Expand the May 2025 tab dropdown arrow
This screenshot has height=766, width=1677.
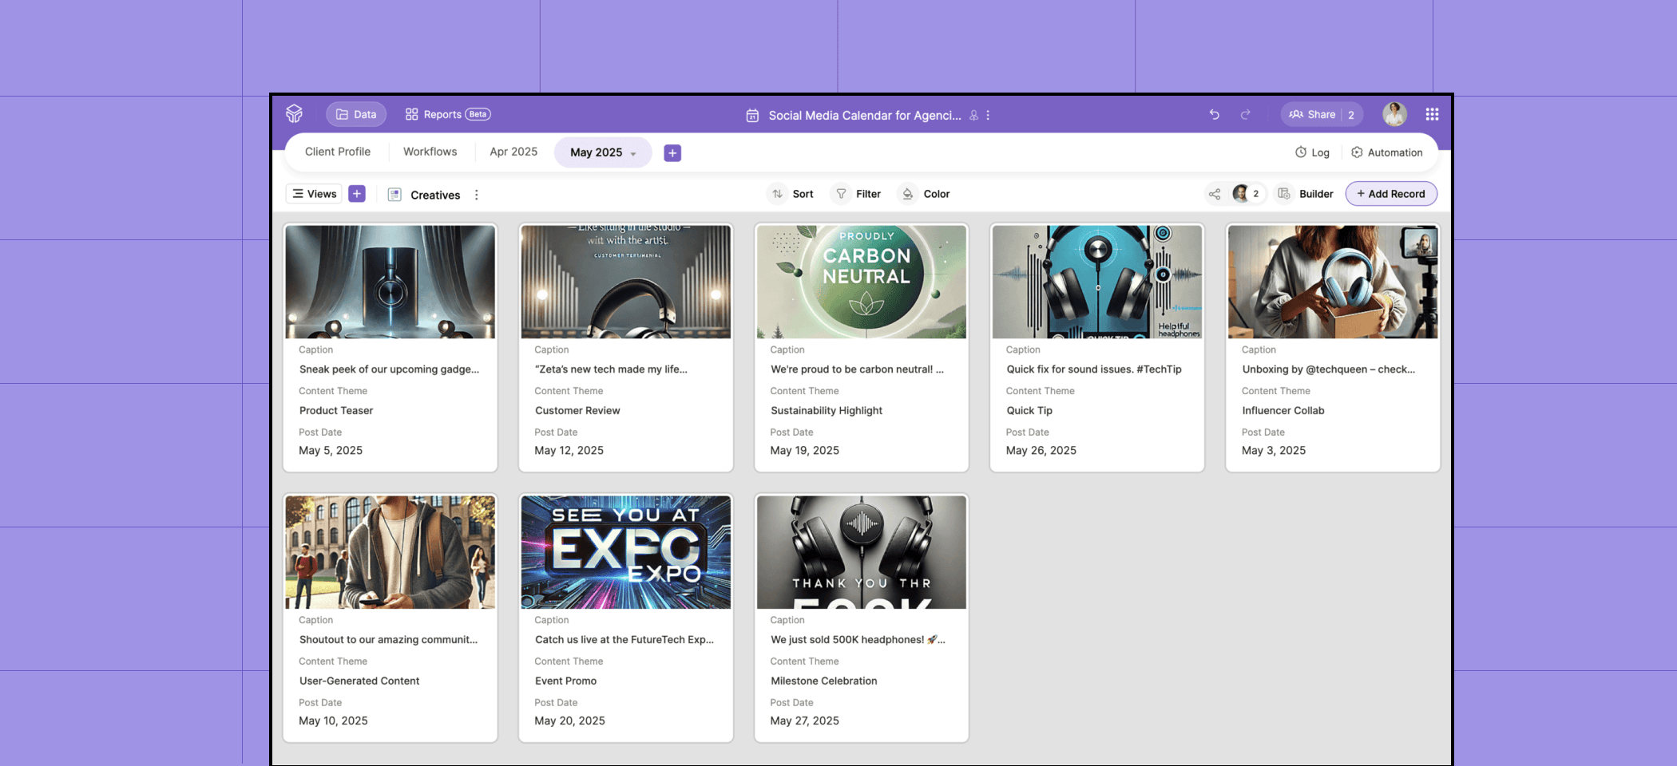coord(633,153)
